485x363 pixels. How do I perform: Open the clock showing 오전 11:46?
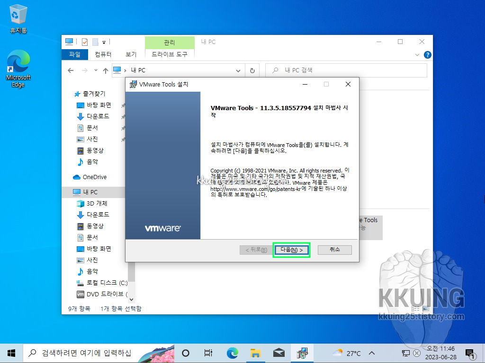click(x=441, y=353)
